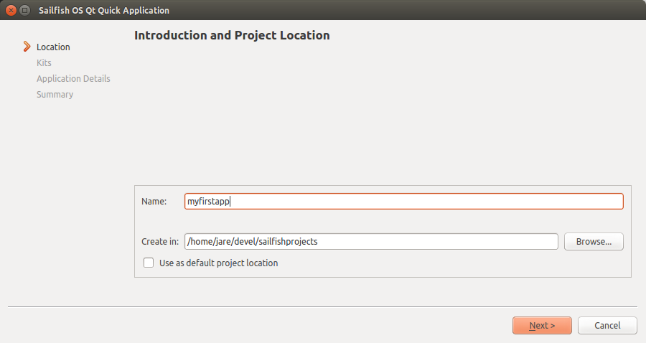The height and width of the screenshot is (343, 646).
Task: Click the 'Use as default project location' label
Action: click(x=218, y=263)
